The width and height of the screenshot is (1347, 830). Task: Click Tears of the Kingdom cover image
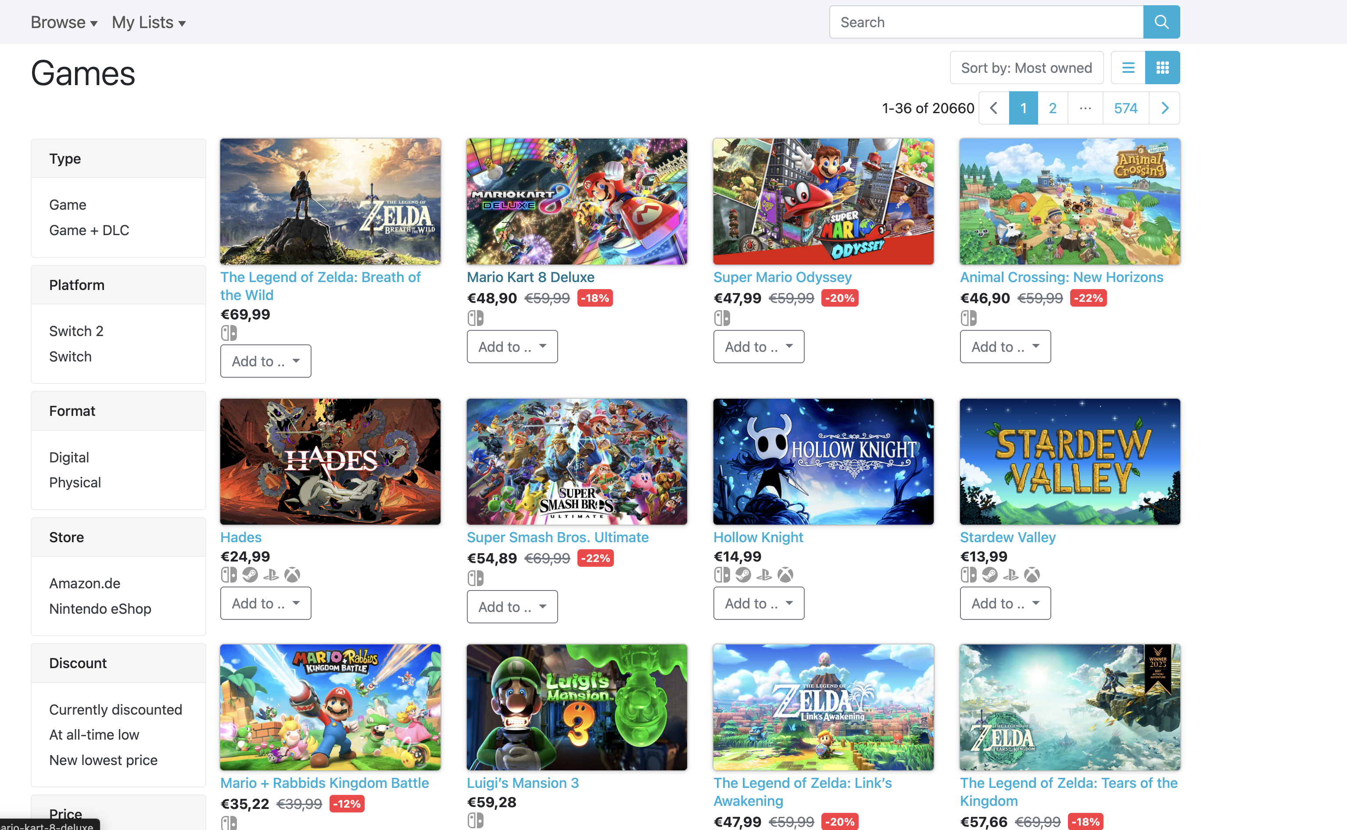1070,708
